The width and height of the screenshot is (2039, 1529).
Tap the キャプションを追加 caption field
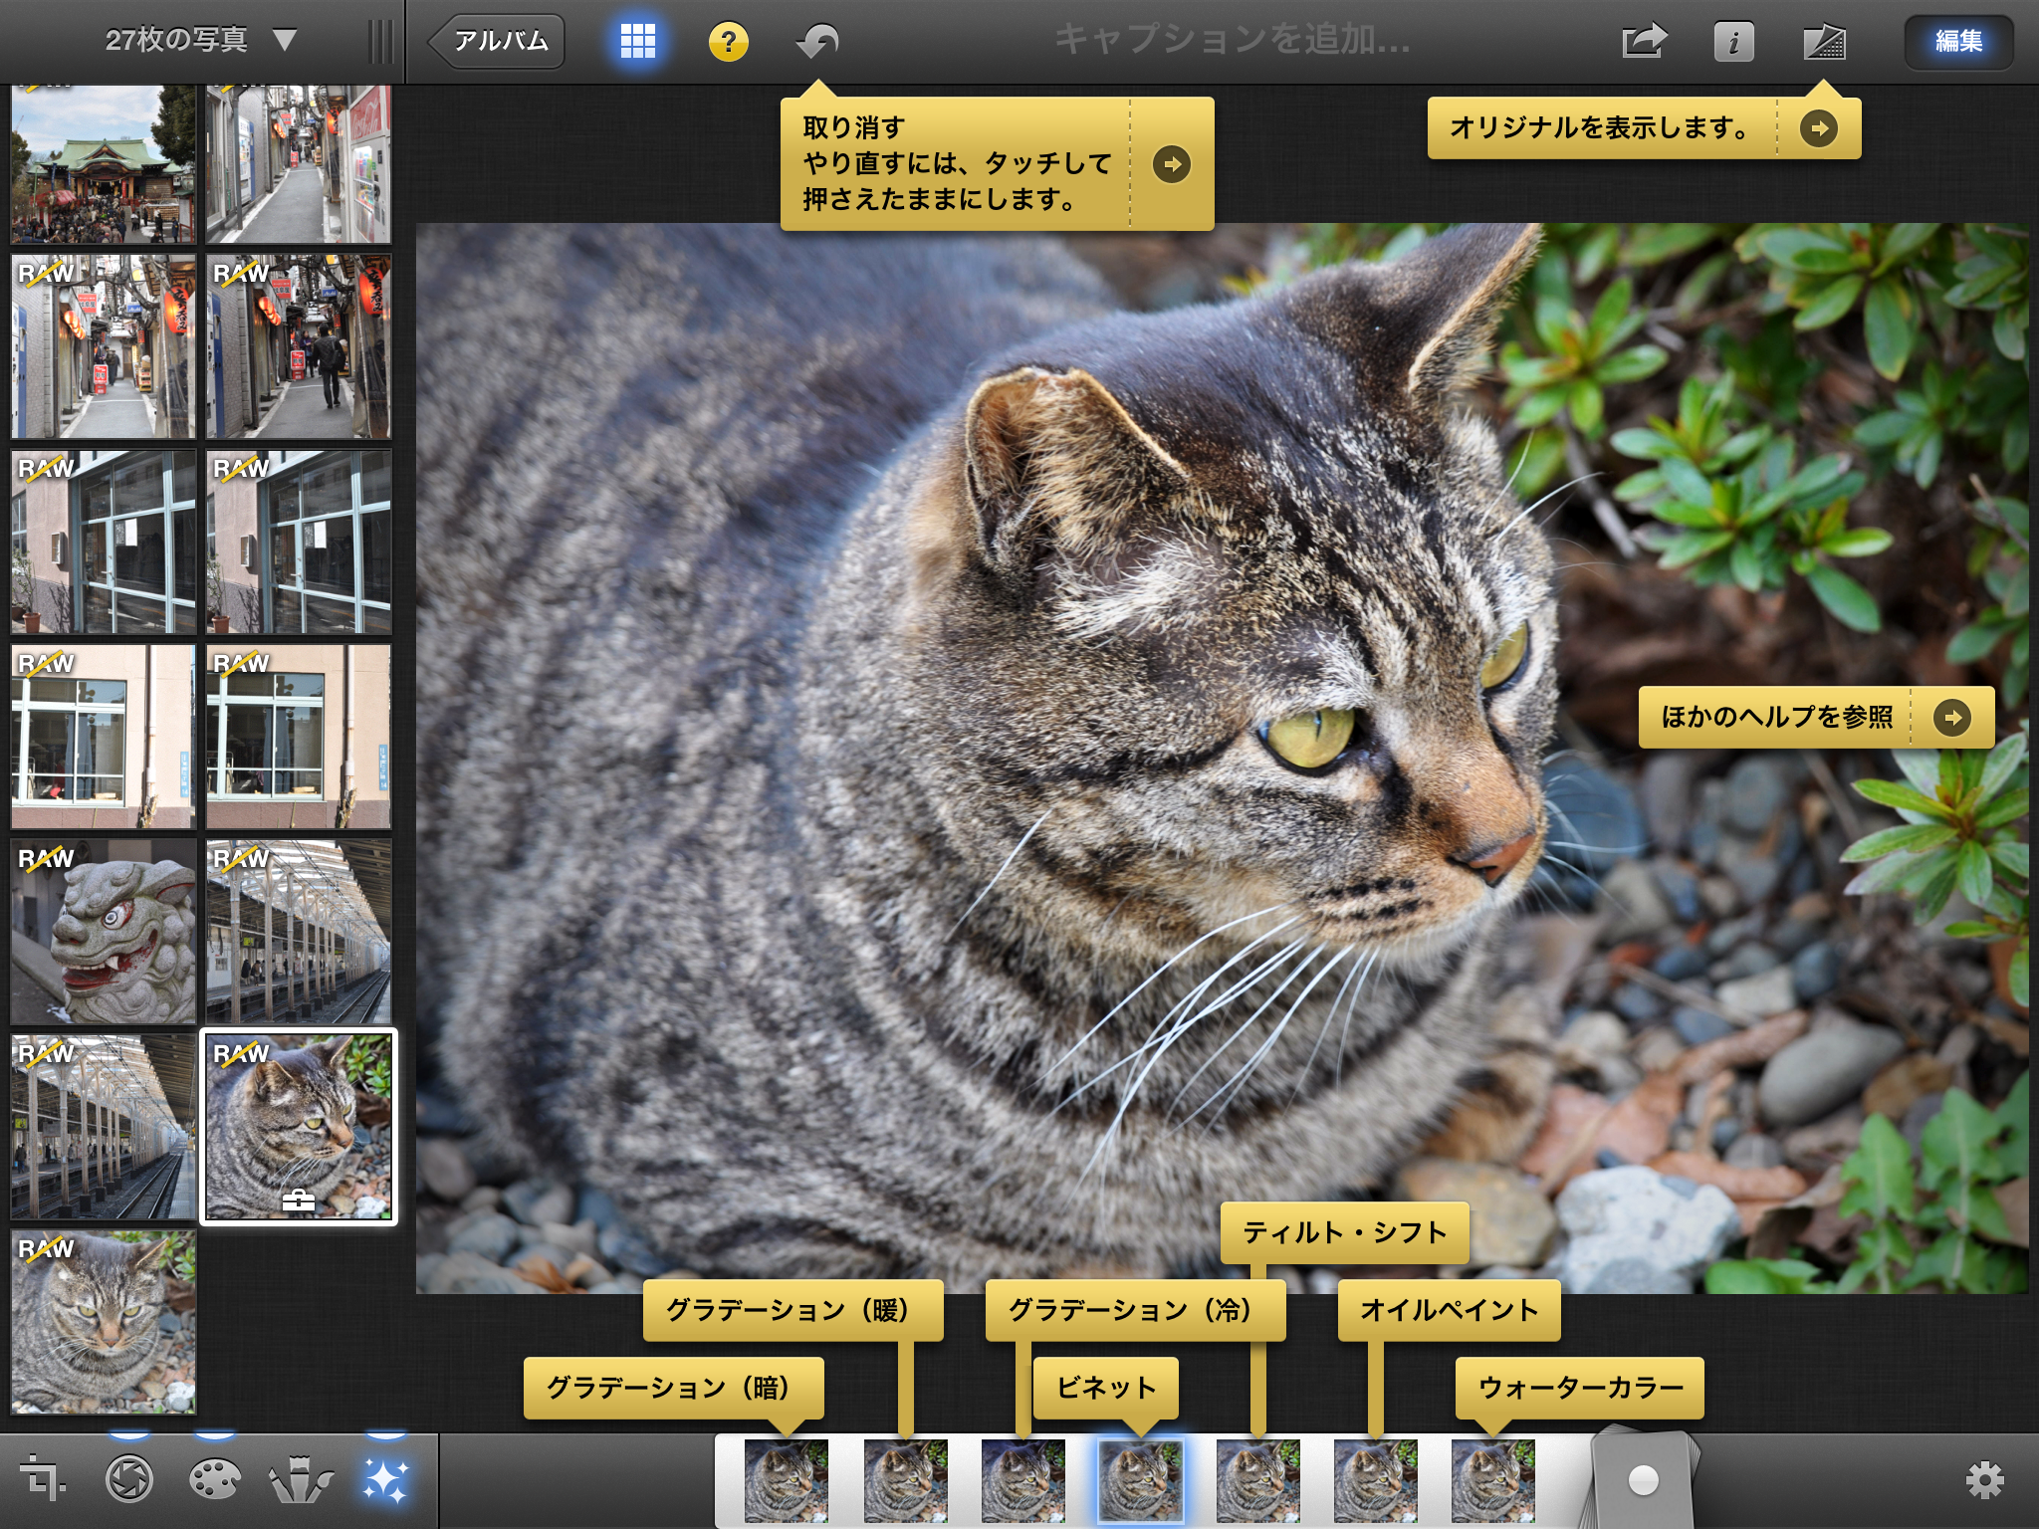click(x=1232, y=40)
